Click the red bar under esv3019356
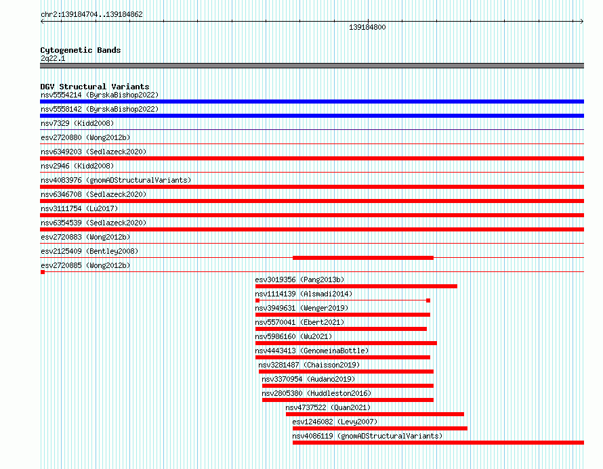 pyautogui.click(x=356, y=286)
